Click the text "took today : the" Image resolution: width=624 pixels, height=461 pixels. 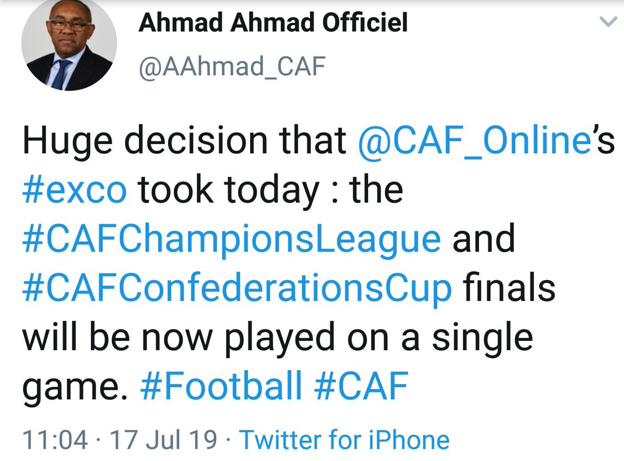point(270,191)
